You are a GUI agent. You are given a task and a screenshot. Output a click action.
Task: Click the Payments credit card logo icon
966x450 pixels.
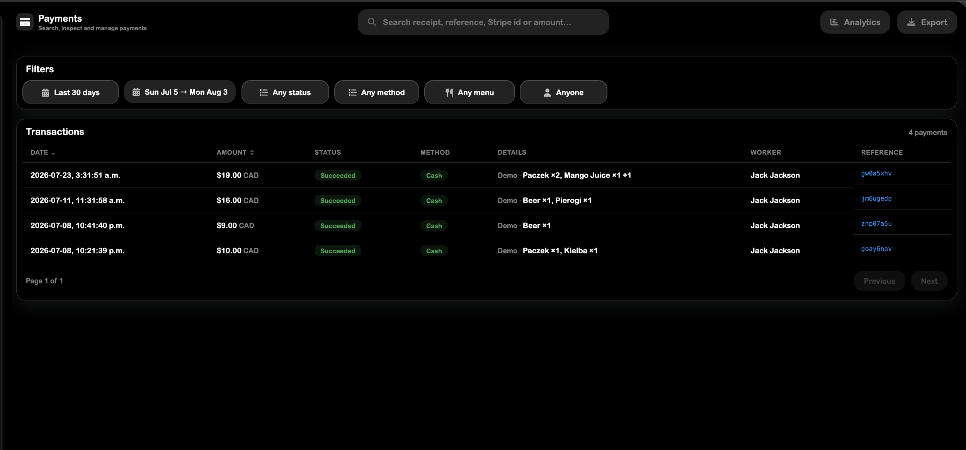coord(25,22)
